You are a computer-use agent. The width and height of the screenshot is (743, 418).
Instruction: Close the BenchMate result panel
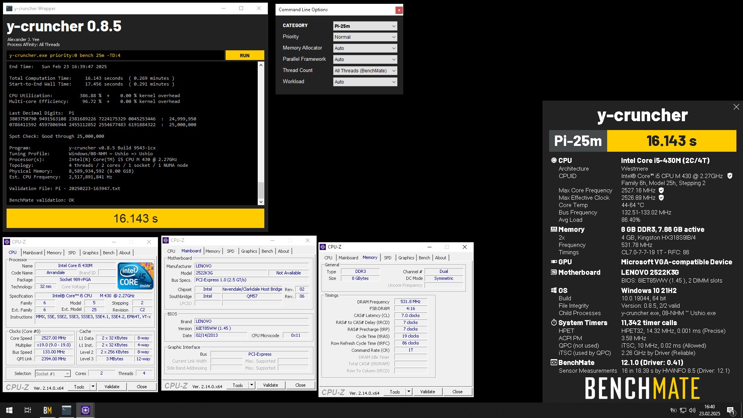click(736, 107)
